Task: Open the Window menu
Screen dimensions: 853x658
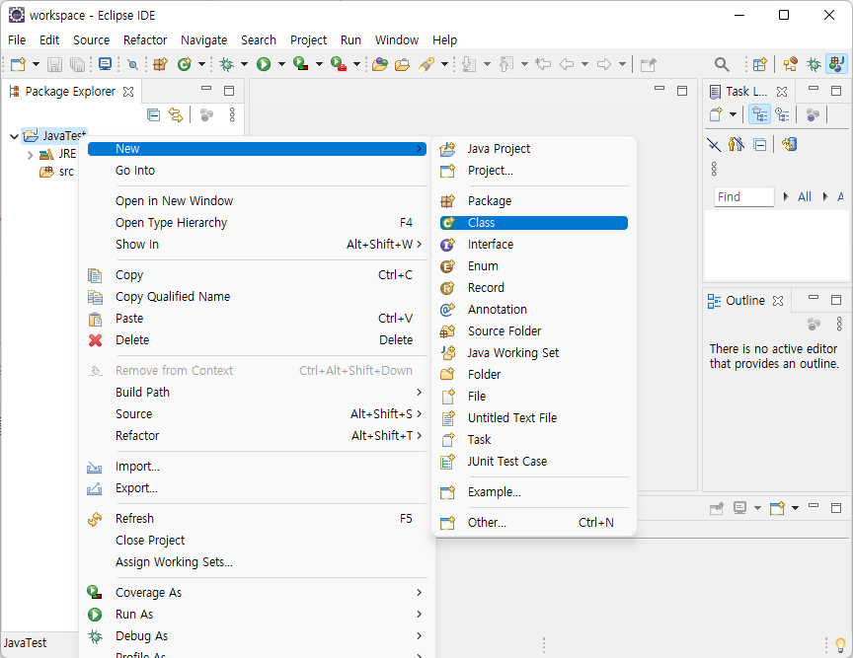Action: [x=397, y=39]
